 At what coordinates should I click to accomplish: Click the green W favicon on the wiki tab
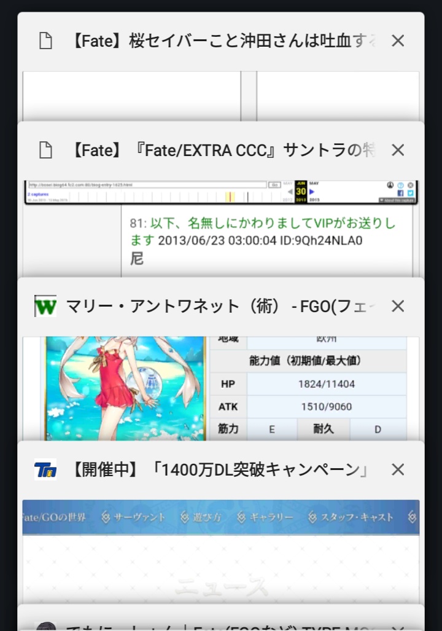click(x=45, y=306)
